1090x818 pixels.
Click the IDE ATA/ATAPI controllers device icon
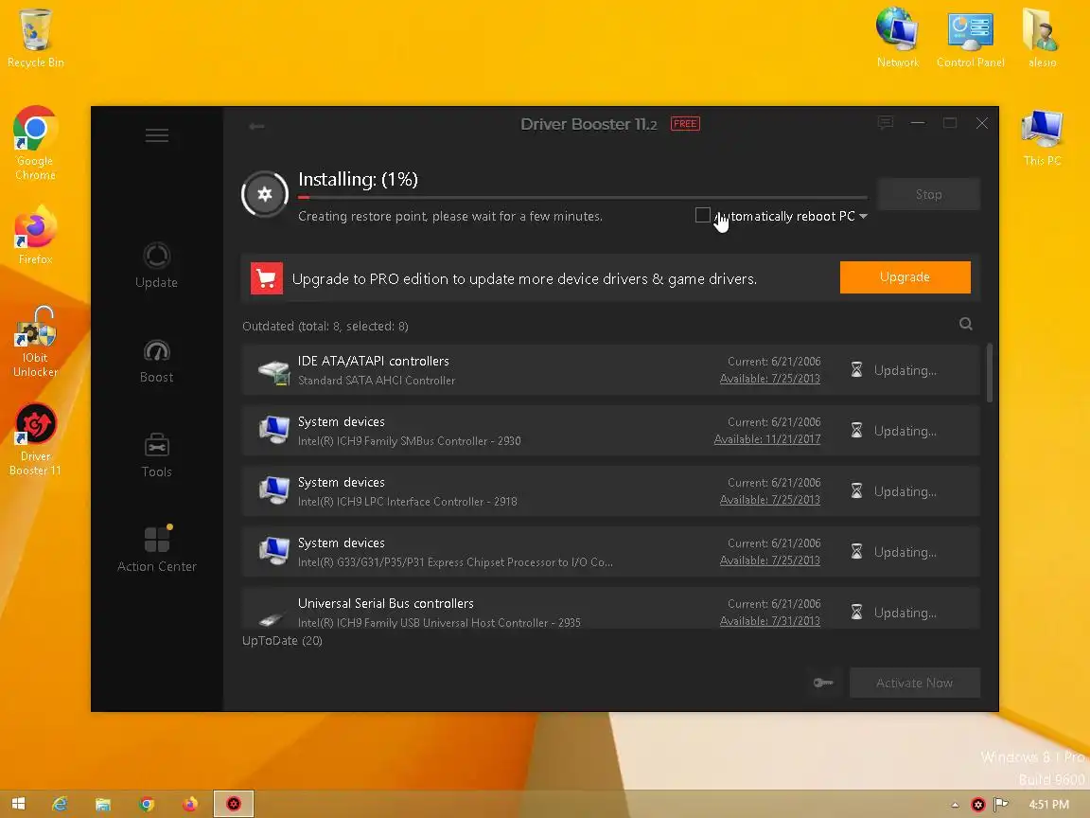[273, 371]
